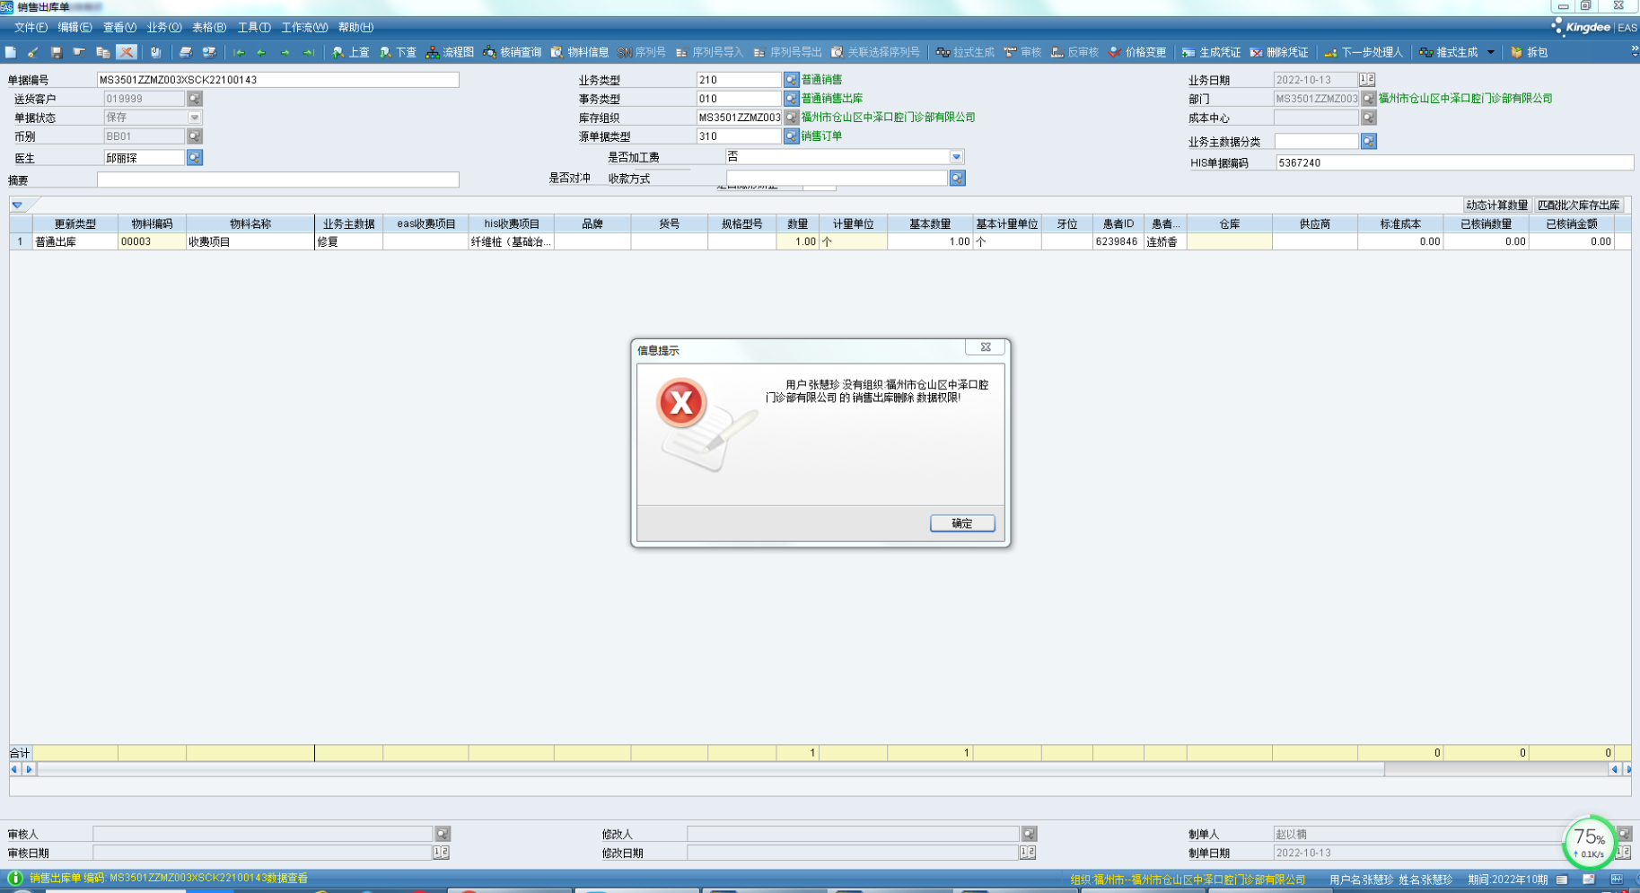
Task: Go to first record arrow icon
Action: coord(239,53)
